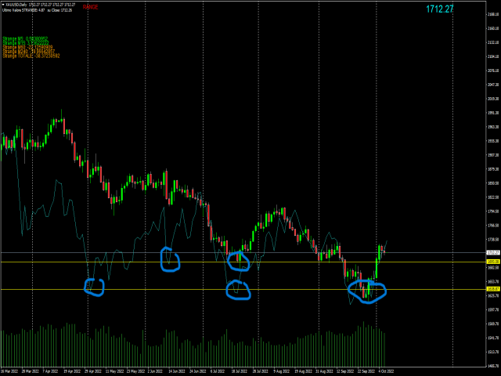Click the 7 Apr 2022 date label

(50, 371)
